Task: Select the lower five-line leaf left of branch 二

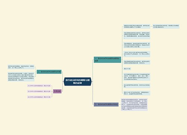Action: 21,76
